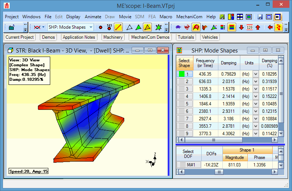292x191 pixels.
Task: Click the white outline triangle surface icon
Action: 129,28
